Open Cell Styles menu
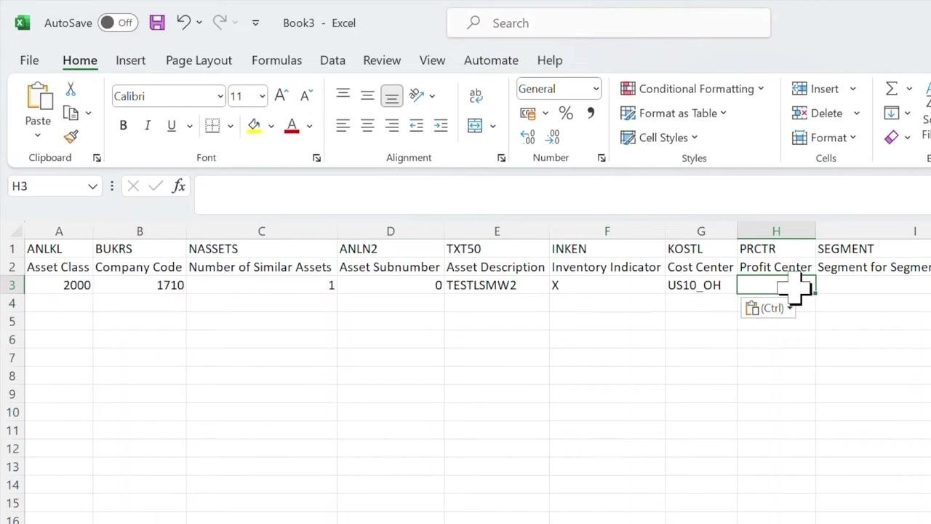This screenshot has height=524, width=931. coord(658,138)
